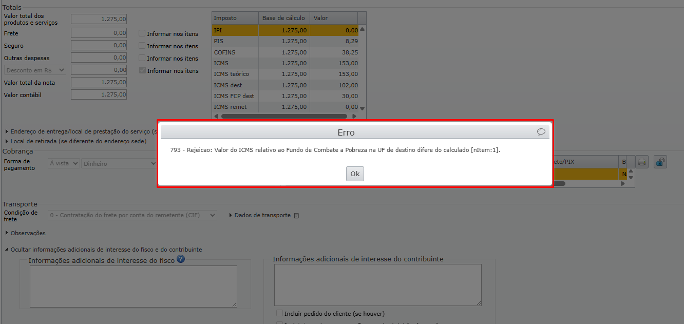Enable Incluir pedido do cliente checkbox
This screenshot has width=684, height=324.
pyautogui.click(x=279, y=313)
